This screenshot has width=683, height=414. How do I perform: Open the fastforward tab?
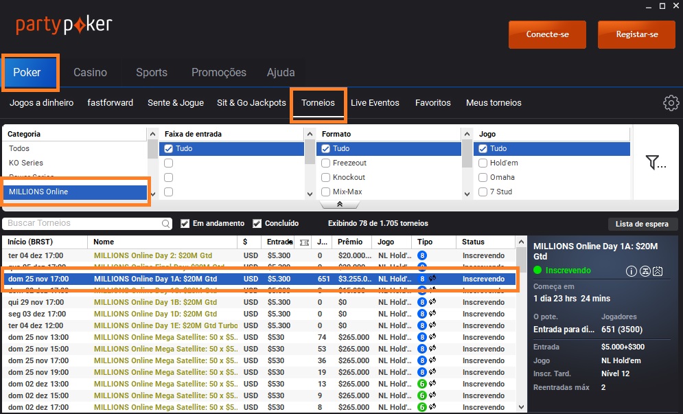(111, 103)
